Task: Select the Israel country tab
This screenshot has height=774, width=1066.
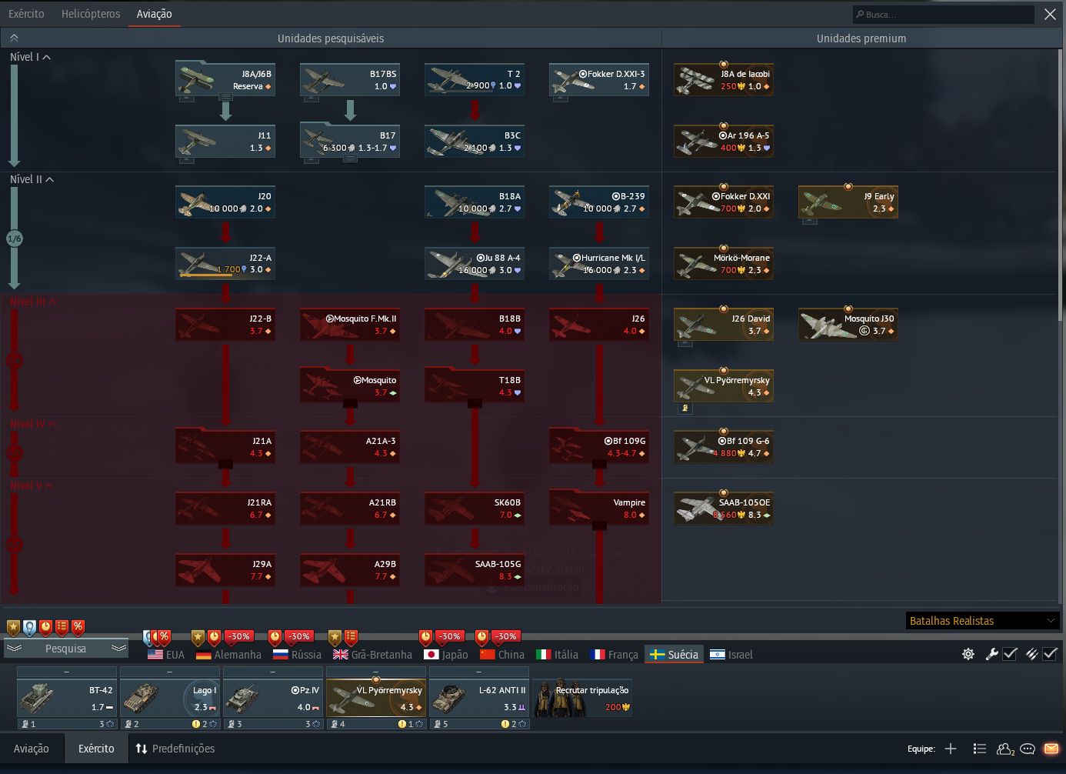Action: pos(731,655)
